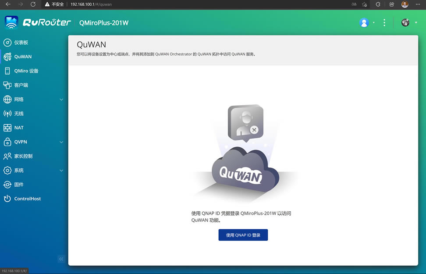Open the browser profile picture
426x274 pixels.
pyautogui.click(x=405, y=4)
